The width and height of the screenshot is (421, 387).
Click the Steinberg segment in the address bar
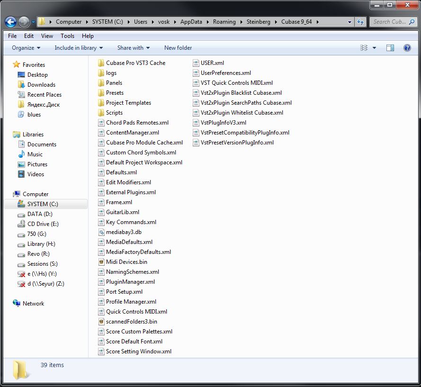click(258, 22)
